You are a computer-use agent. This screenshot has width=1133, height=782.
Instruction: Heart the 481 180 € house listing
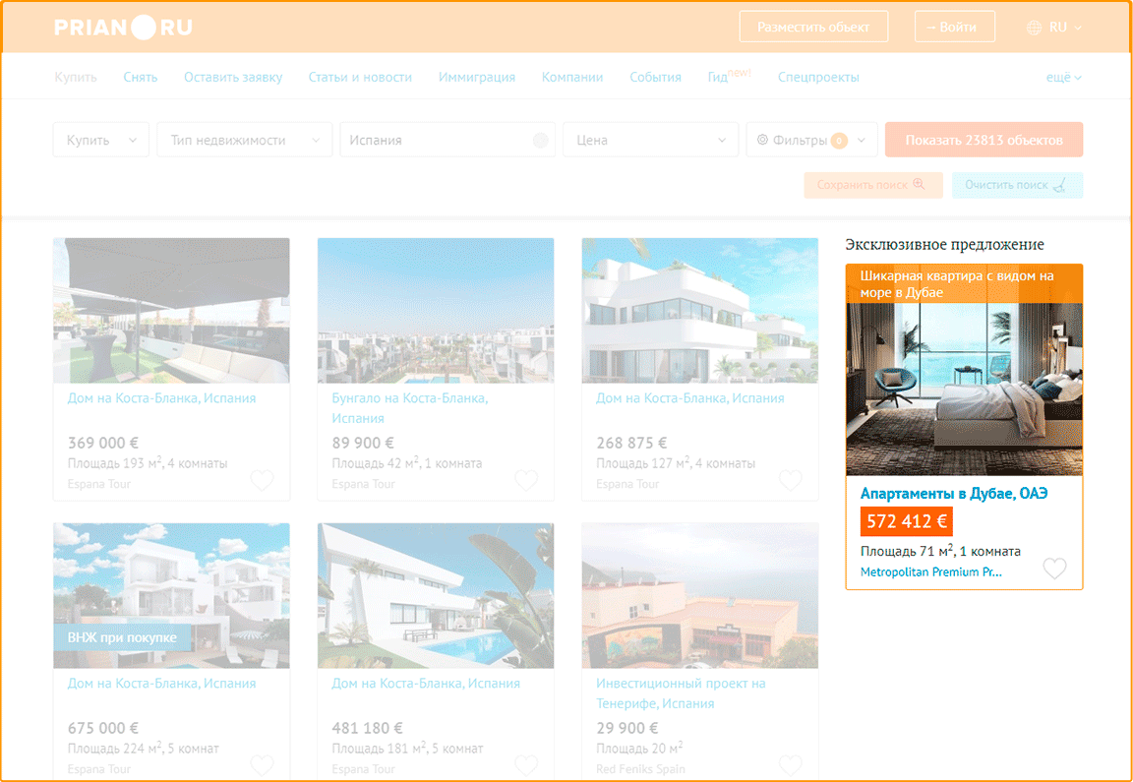[x=526, y=764]
